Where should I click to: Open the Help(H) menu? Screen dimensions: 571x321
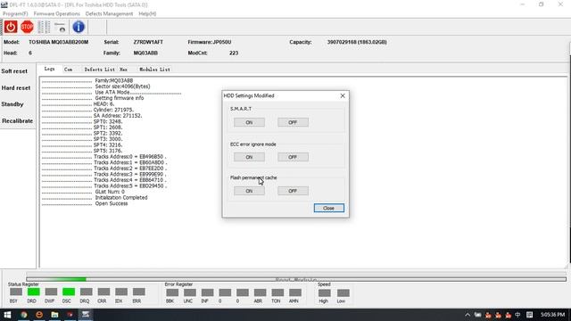click(147, 13)
